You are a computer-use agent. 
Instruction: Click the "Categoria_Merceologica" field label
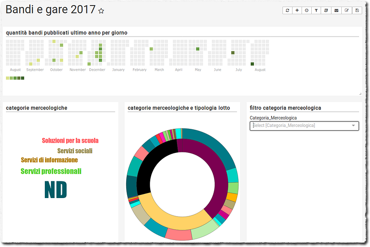coord(273,118)
